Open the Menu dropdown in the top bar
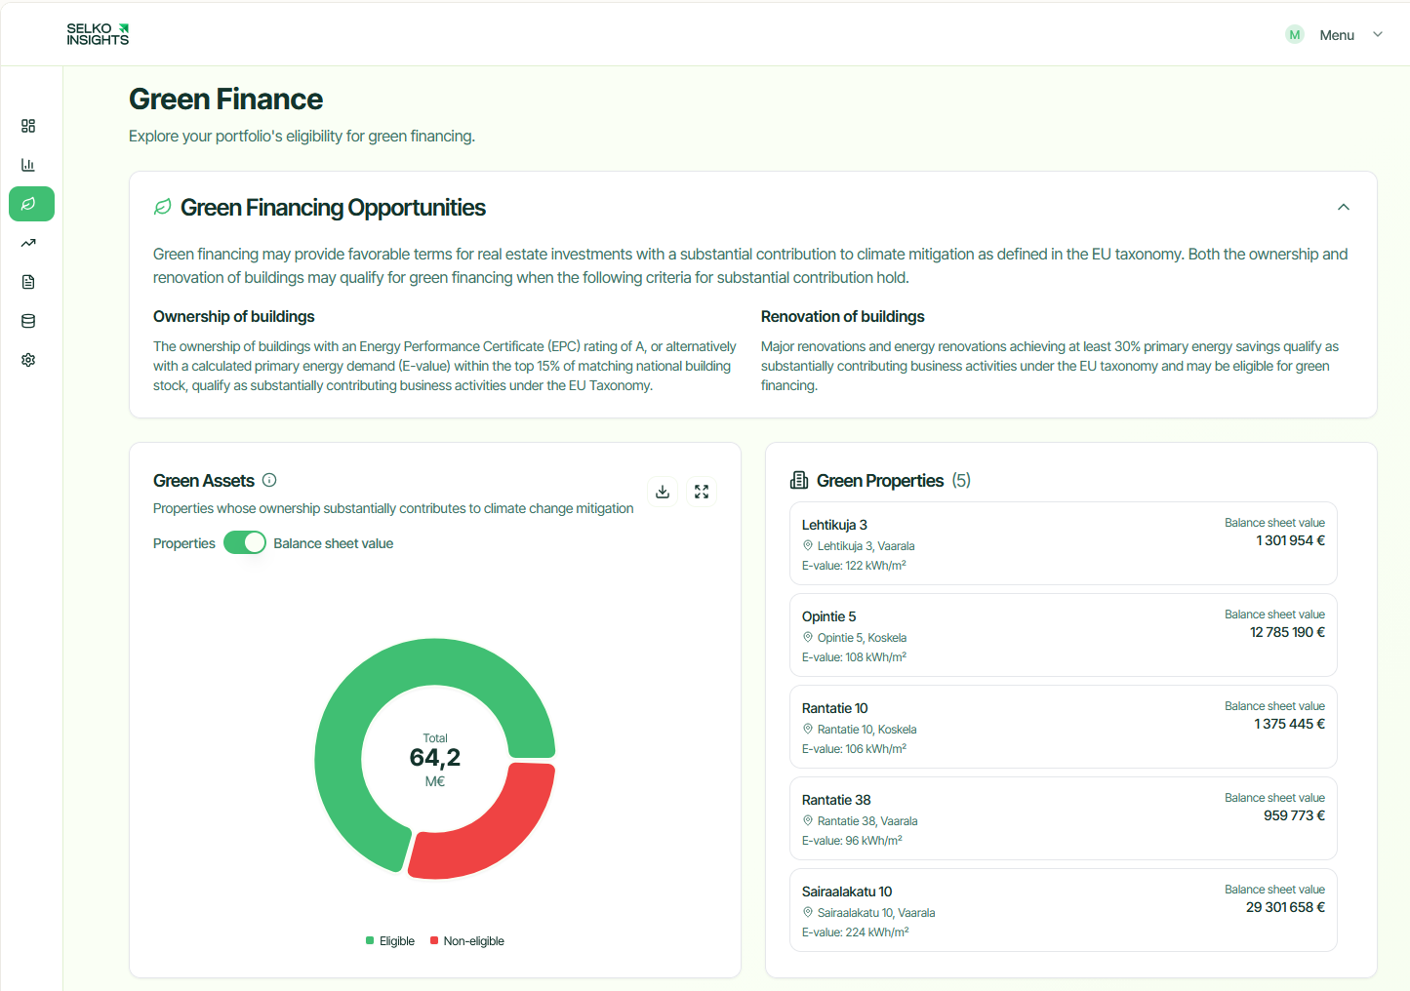Image resolution: width=1410 pixels, height=991 pixels. (1351, 34)
